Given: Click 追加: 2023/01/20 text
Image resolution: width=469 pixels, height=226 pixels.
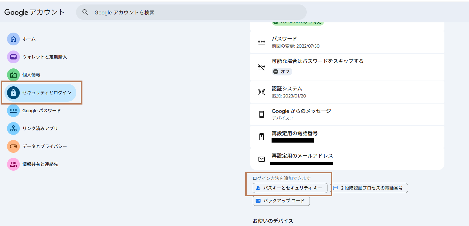Looking at the screenshot, I should (289, 96).
